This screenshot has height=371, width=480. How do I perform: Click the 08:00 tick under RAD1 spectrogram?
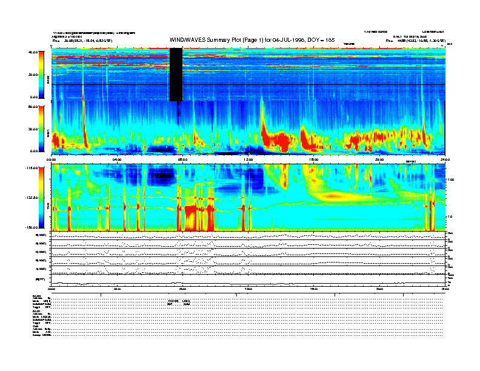click(182, 159)
